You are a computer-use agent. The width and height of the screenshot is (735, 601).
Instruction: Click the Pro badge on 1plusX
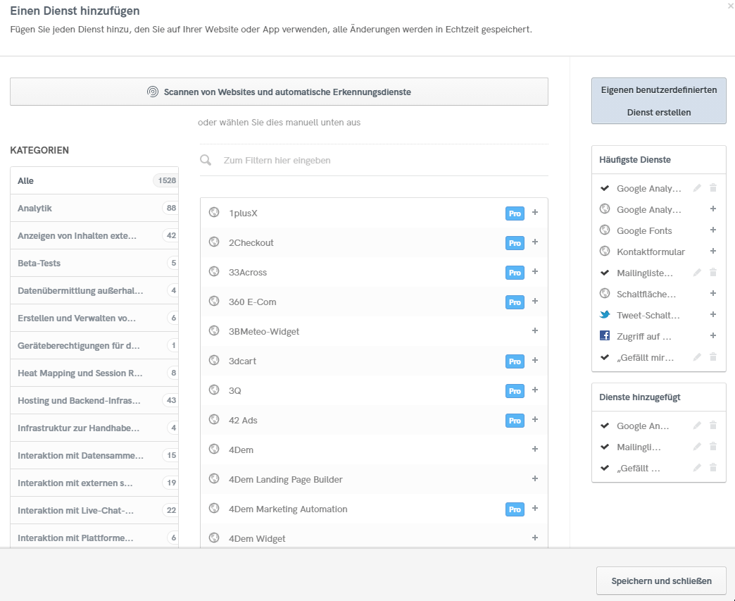[x=515, y=213]
